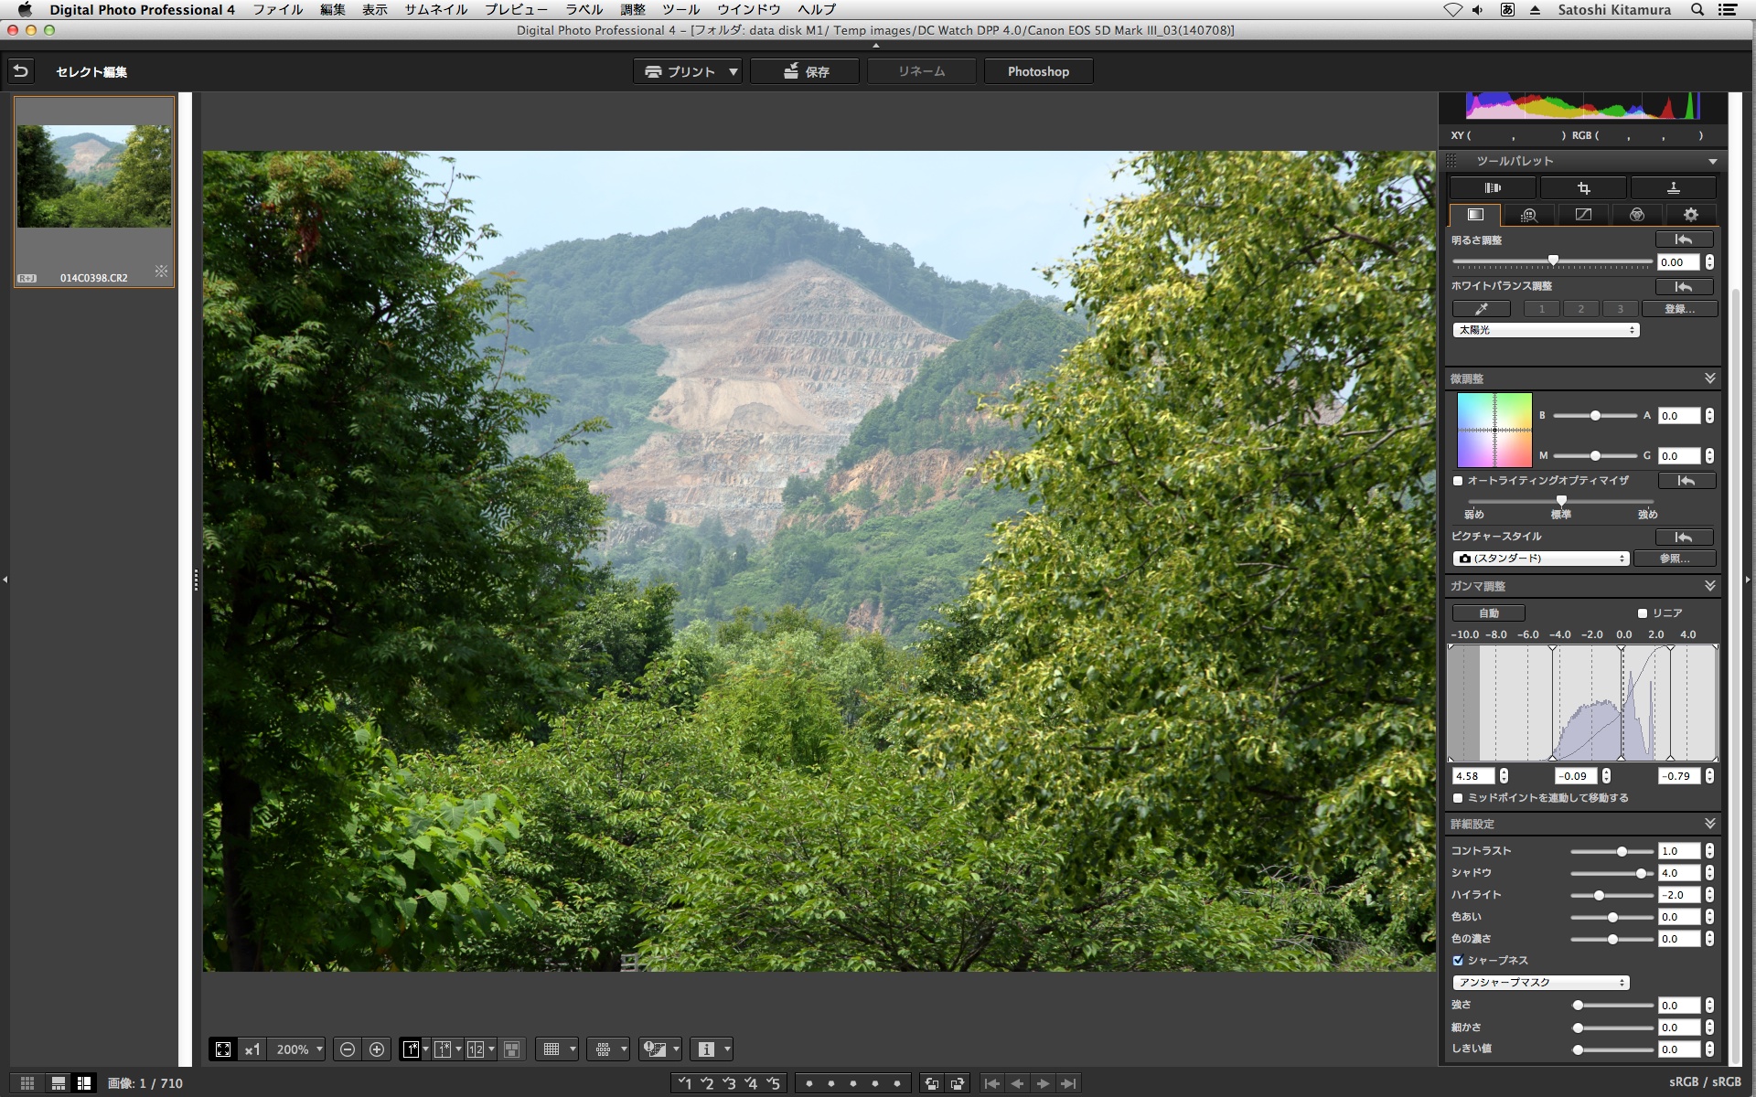Image resolution: width=1756 pixels, height=1097 pixels.
Task: Click the fit-to-window view icon
Action: [223, 1049]
